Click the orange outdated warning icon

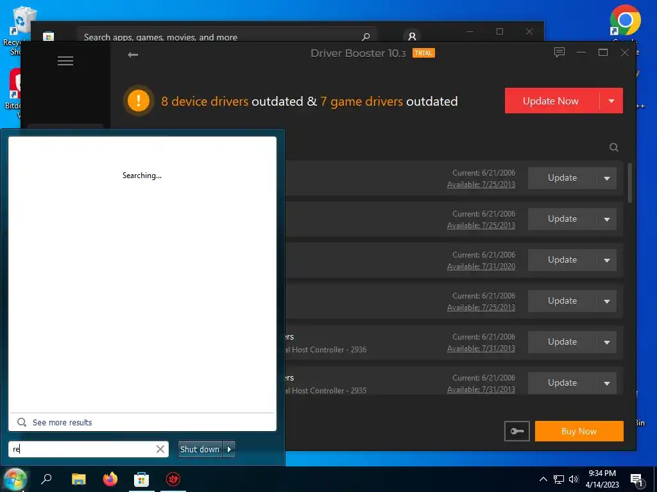click(x=139, y=101)
